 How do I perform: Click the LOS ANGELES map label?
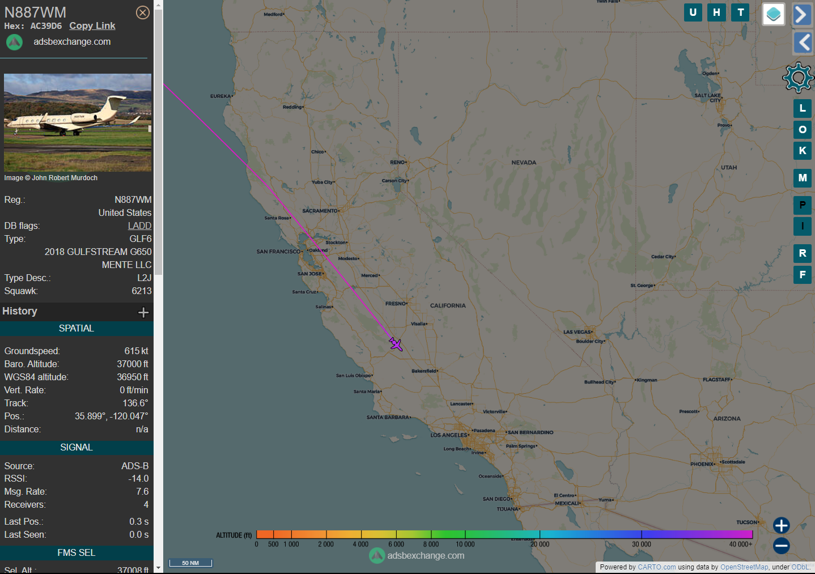click(449, 435)
